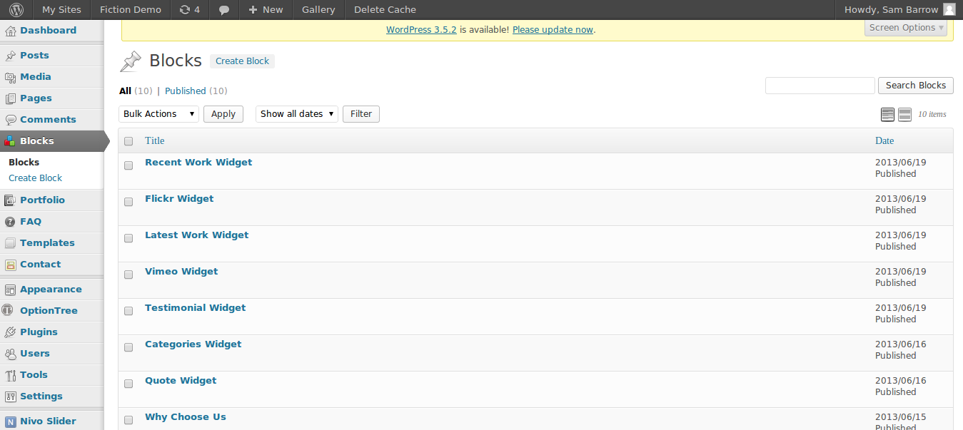Open the WordPress 3.5.2 link
This screenshot has height=430, width=963.
pos(421,30)
